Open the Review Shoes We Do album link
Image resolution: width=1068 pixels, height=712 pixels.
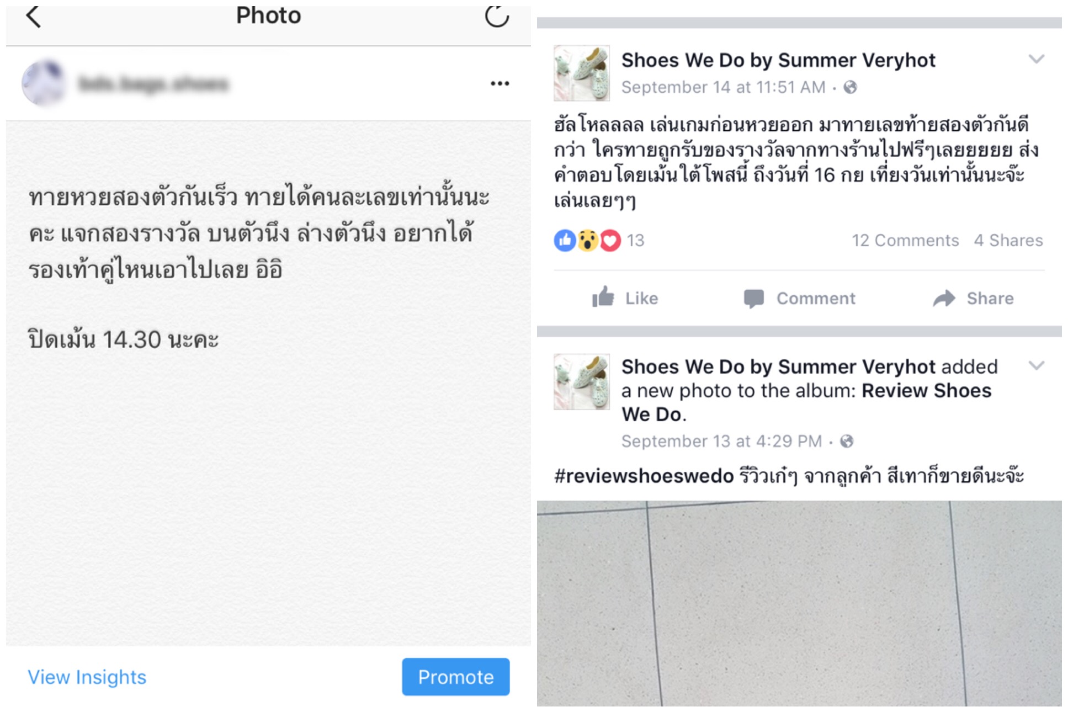(x=806, y=402)
